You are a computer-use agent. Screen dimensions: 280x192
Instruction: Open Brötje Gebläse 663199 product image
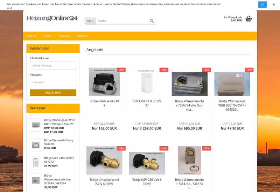[x=104, y=82]
